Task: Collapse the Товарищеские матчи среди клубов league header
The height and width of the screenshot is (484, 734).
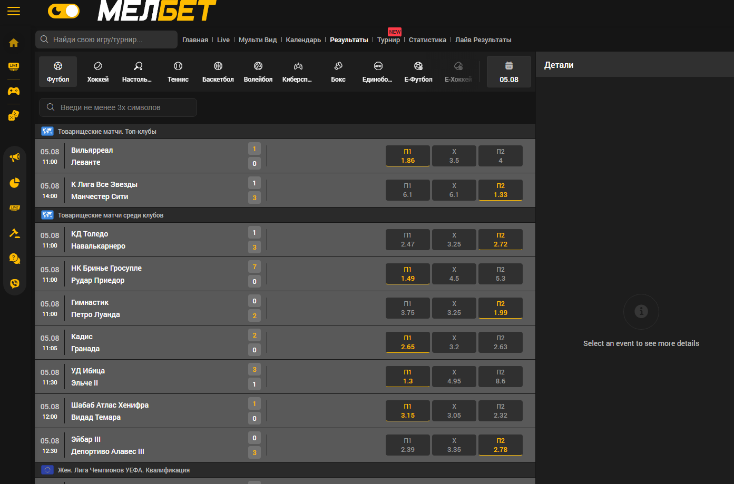Action: coord(285,215)
